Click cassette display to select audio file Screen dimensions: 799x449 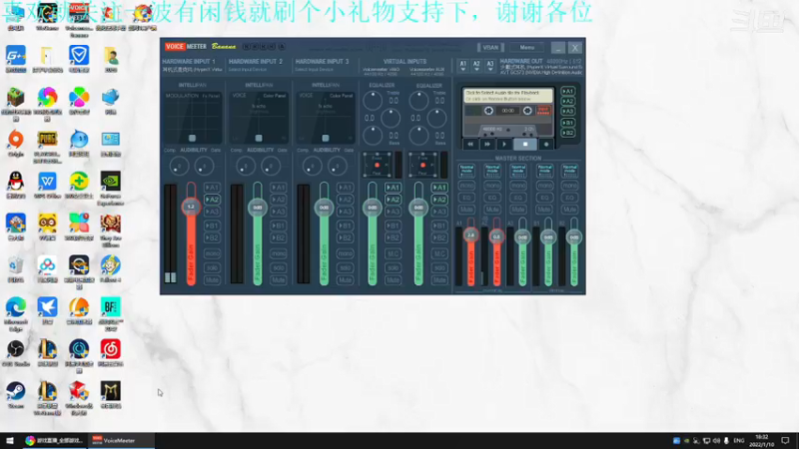508,96
